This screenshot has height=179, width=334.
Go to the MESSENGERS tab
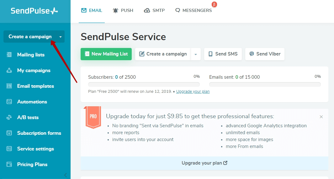194,10
